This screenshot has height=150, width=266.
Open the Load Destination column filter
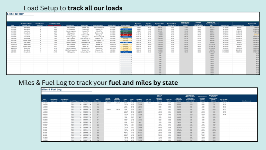tap(105, 25)
